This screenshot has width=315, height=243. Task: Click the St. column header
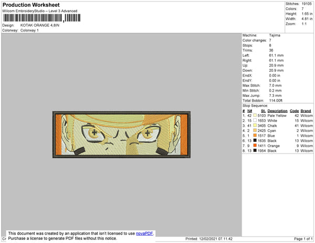point(263,111)
